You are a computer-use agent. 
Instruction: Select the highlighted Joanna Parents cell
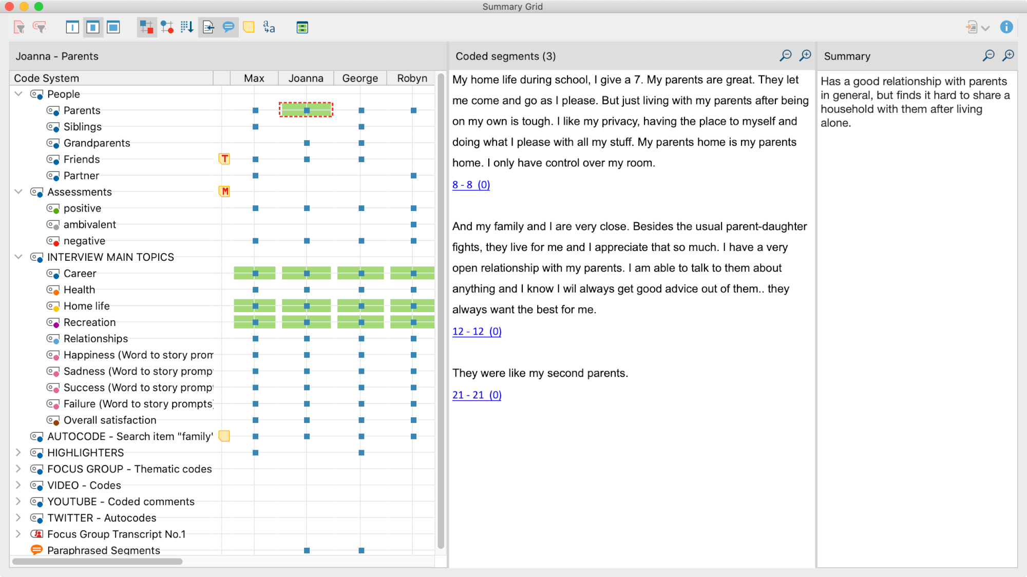[307, 110]
